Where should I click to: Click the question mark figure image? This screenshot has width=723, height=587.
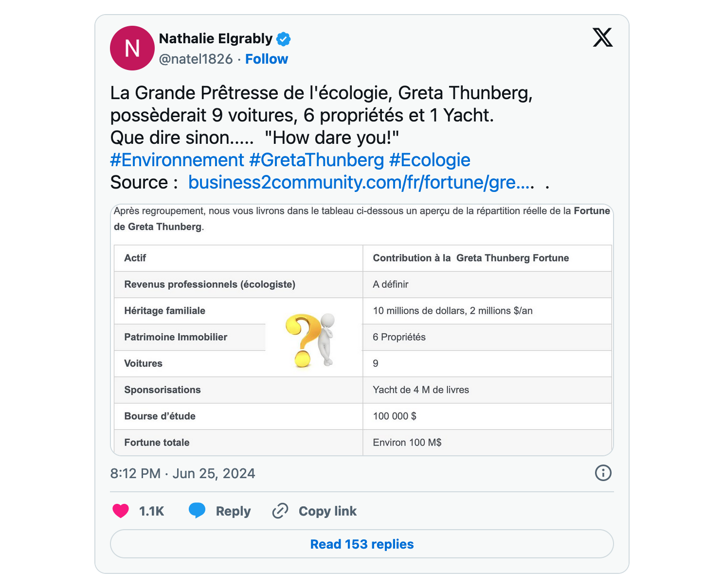click(311, 340)
